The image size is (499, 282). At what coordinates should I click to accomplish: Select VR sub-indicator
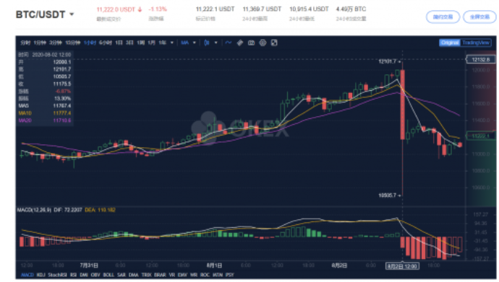coord(172,275)
